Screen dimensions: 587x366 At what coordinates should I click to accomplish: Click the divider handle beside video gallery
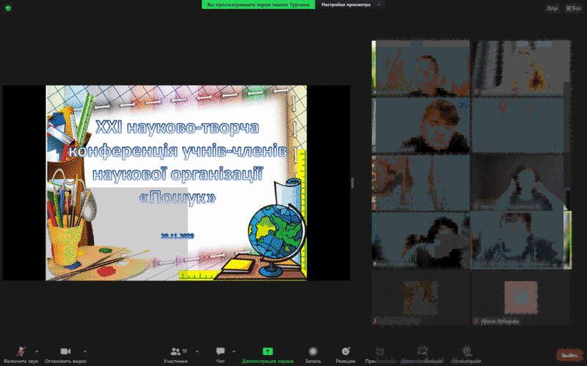click(352, 183)
